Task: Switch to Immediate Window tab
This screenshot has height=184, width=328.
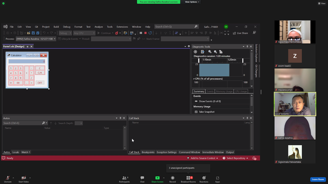Action: [x=213, y=152]
